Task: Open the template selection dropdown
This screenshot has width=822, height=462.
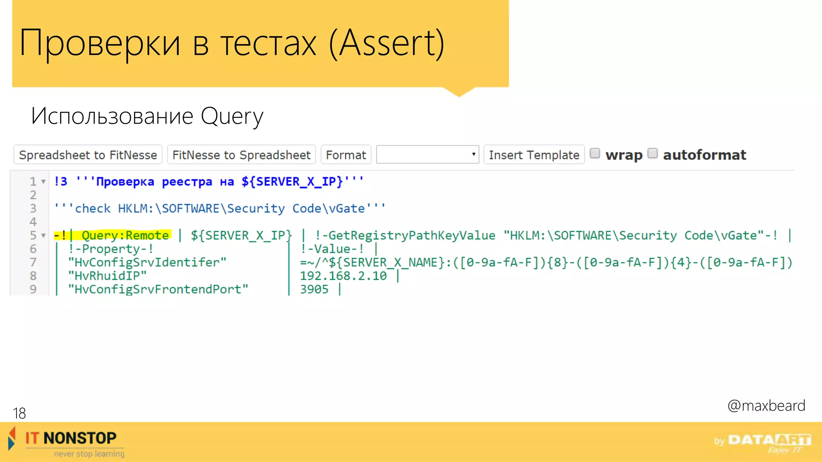Action: (427, 154)
